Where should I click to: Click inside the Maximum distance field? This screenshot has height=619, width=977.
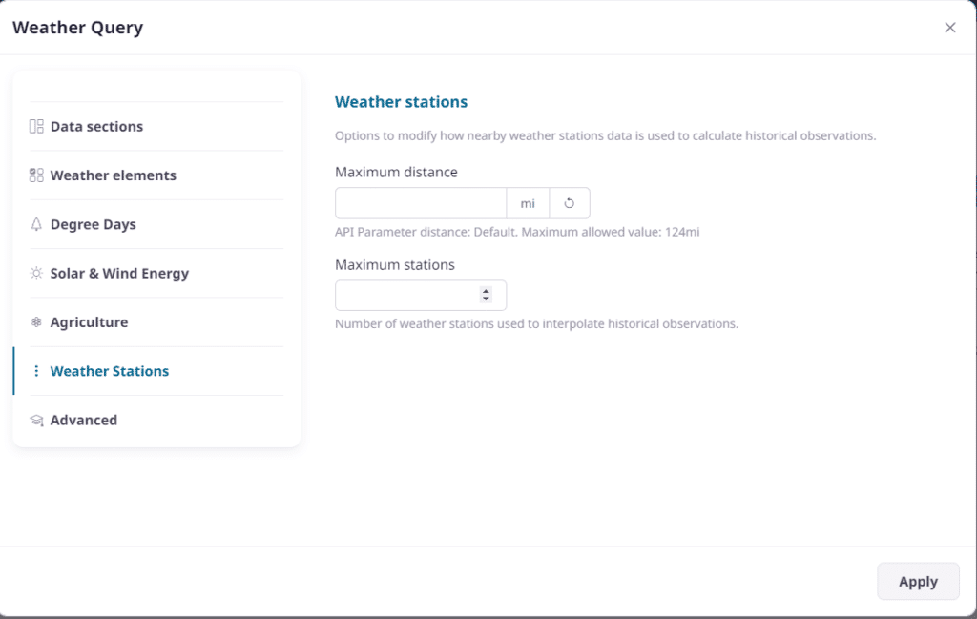pos(420,202)
